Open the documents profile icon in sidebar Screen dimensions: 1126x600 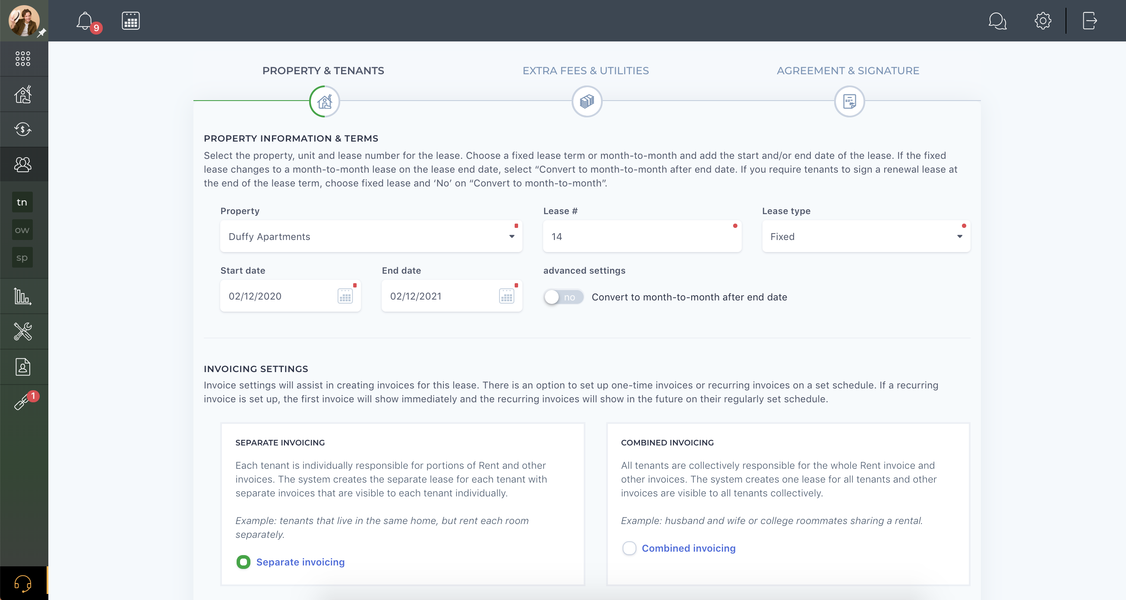coord(23,366)
